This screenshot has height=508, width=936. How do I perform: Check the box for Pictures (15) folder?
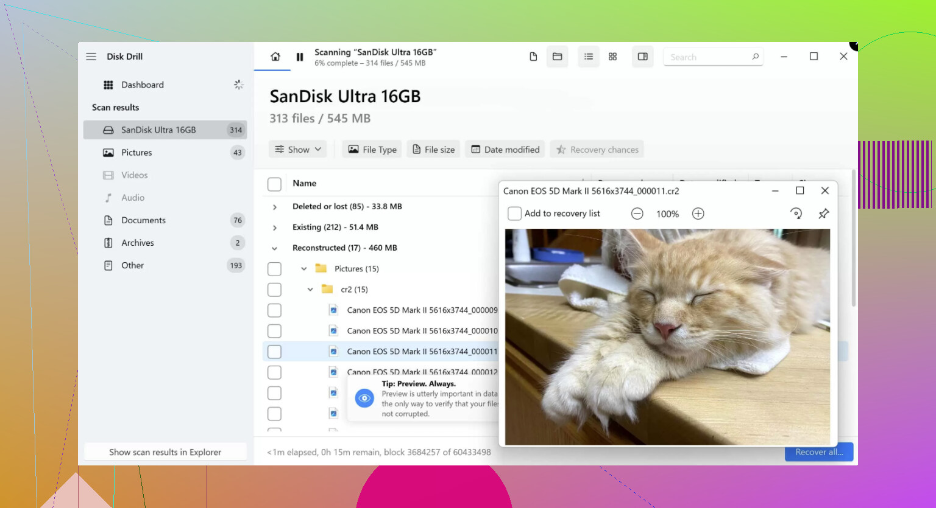[275, 269]
